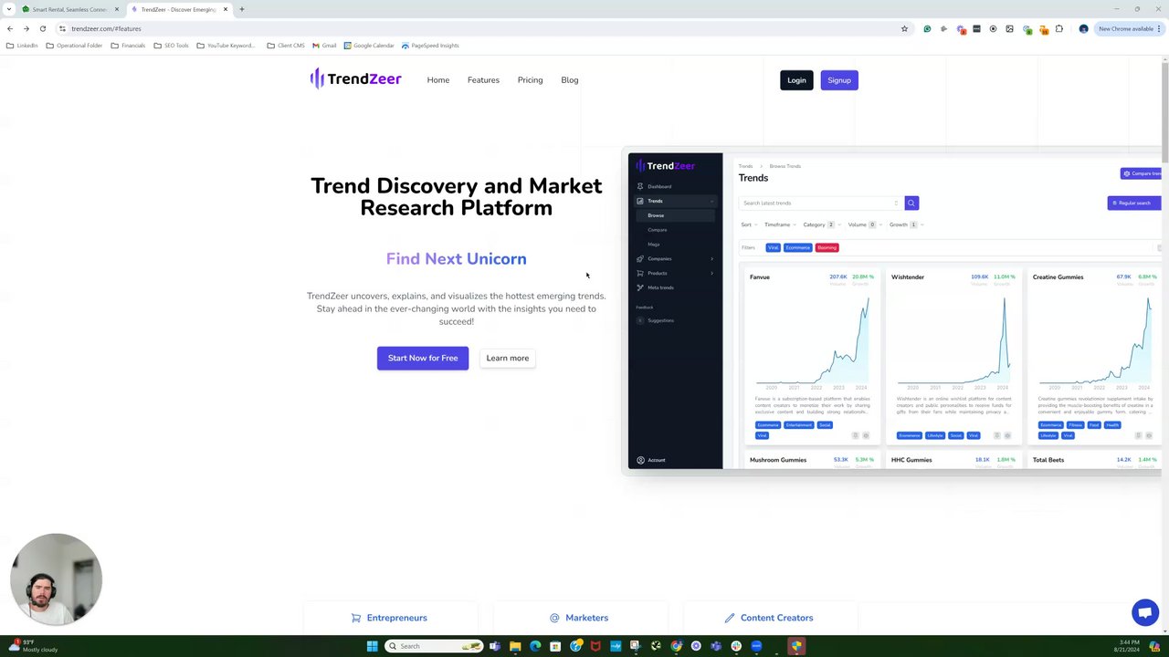Select the Content Creators section heading
Viewport: 1169px width, 657px height.
click(776, 618)
